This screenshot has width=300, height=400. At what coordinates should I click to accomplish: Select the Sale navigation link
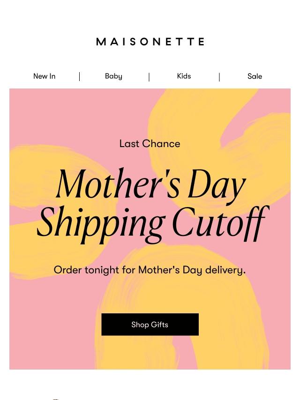(x=255, y=76)
